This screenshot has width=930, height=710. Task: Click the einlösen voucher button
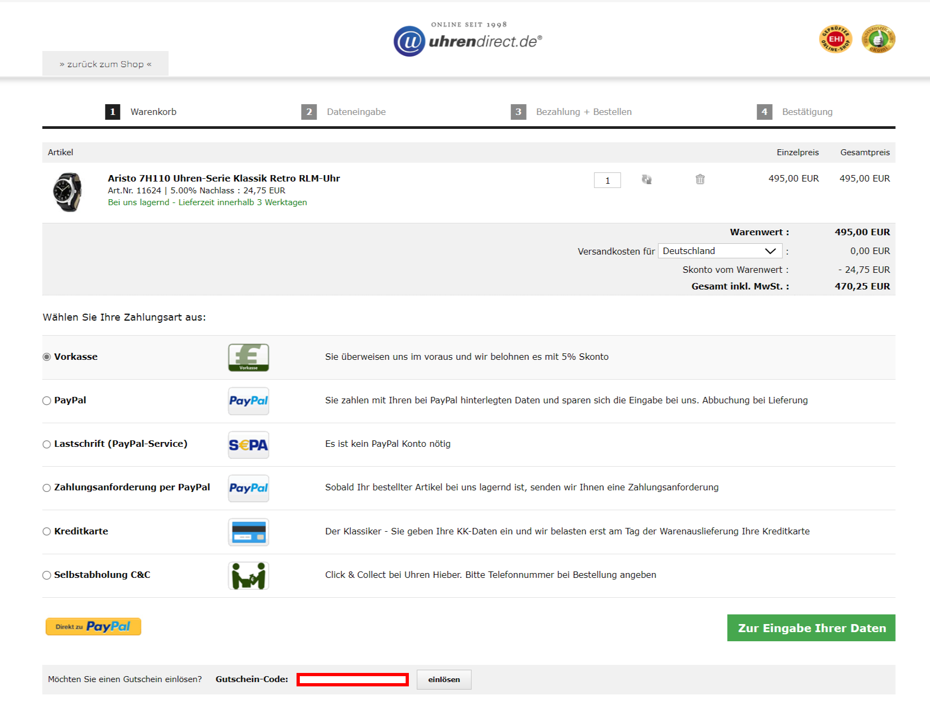pyautogui.click(x=444, y=679)
